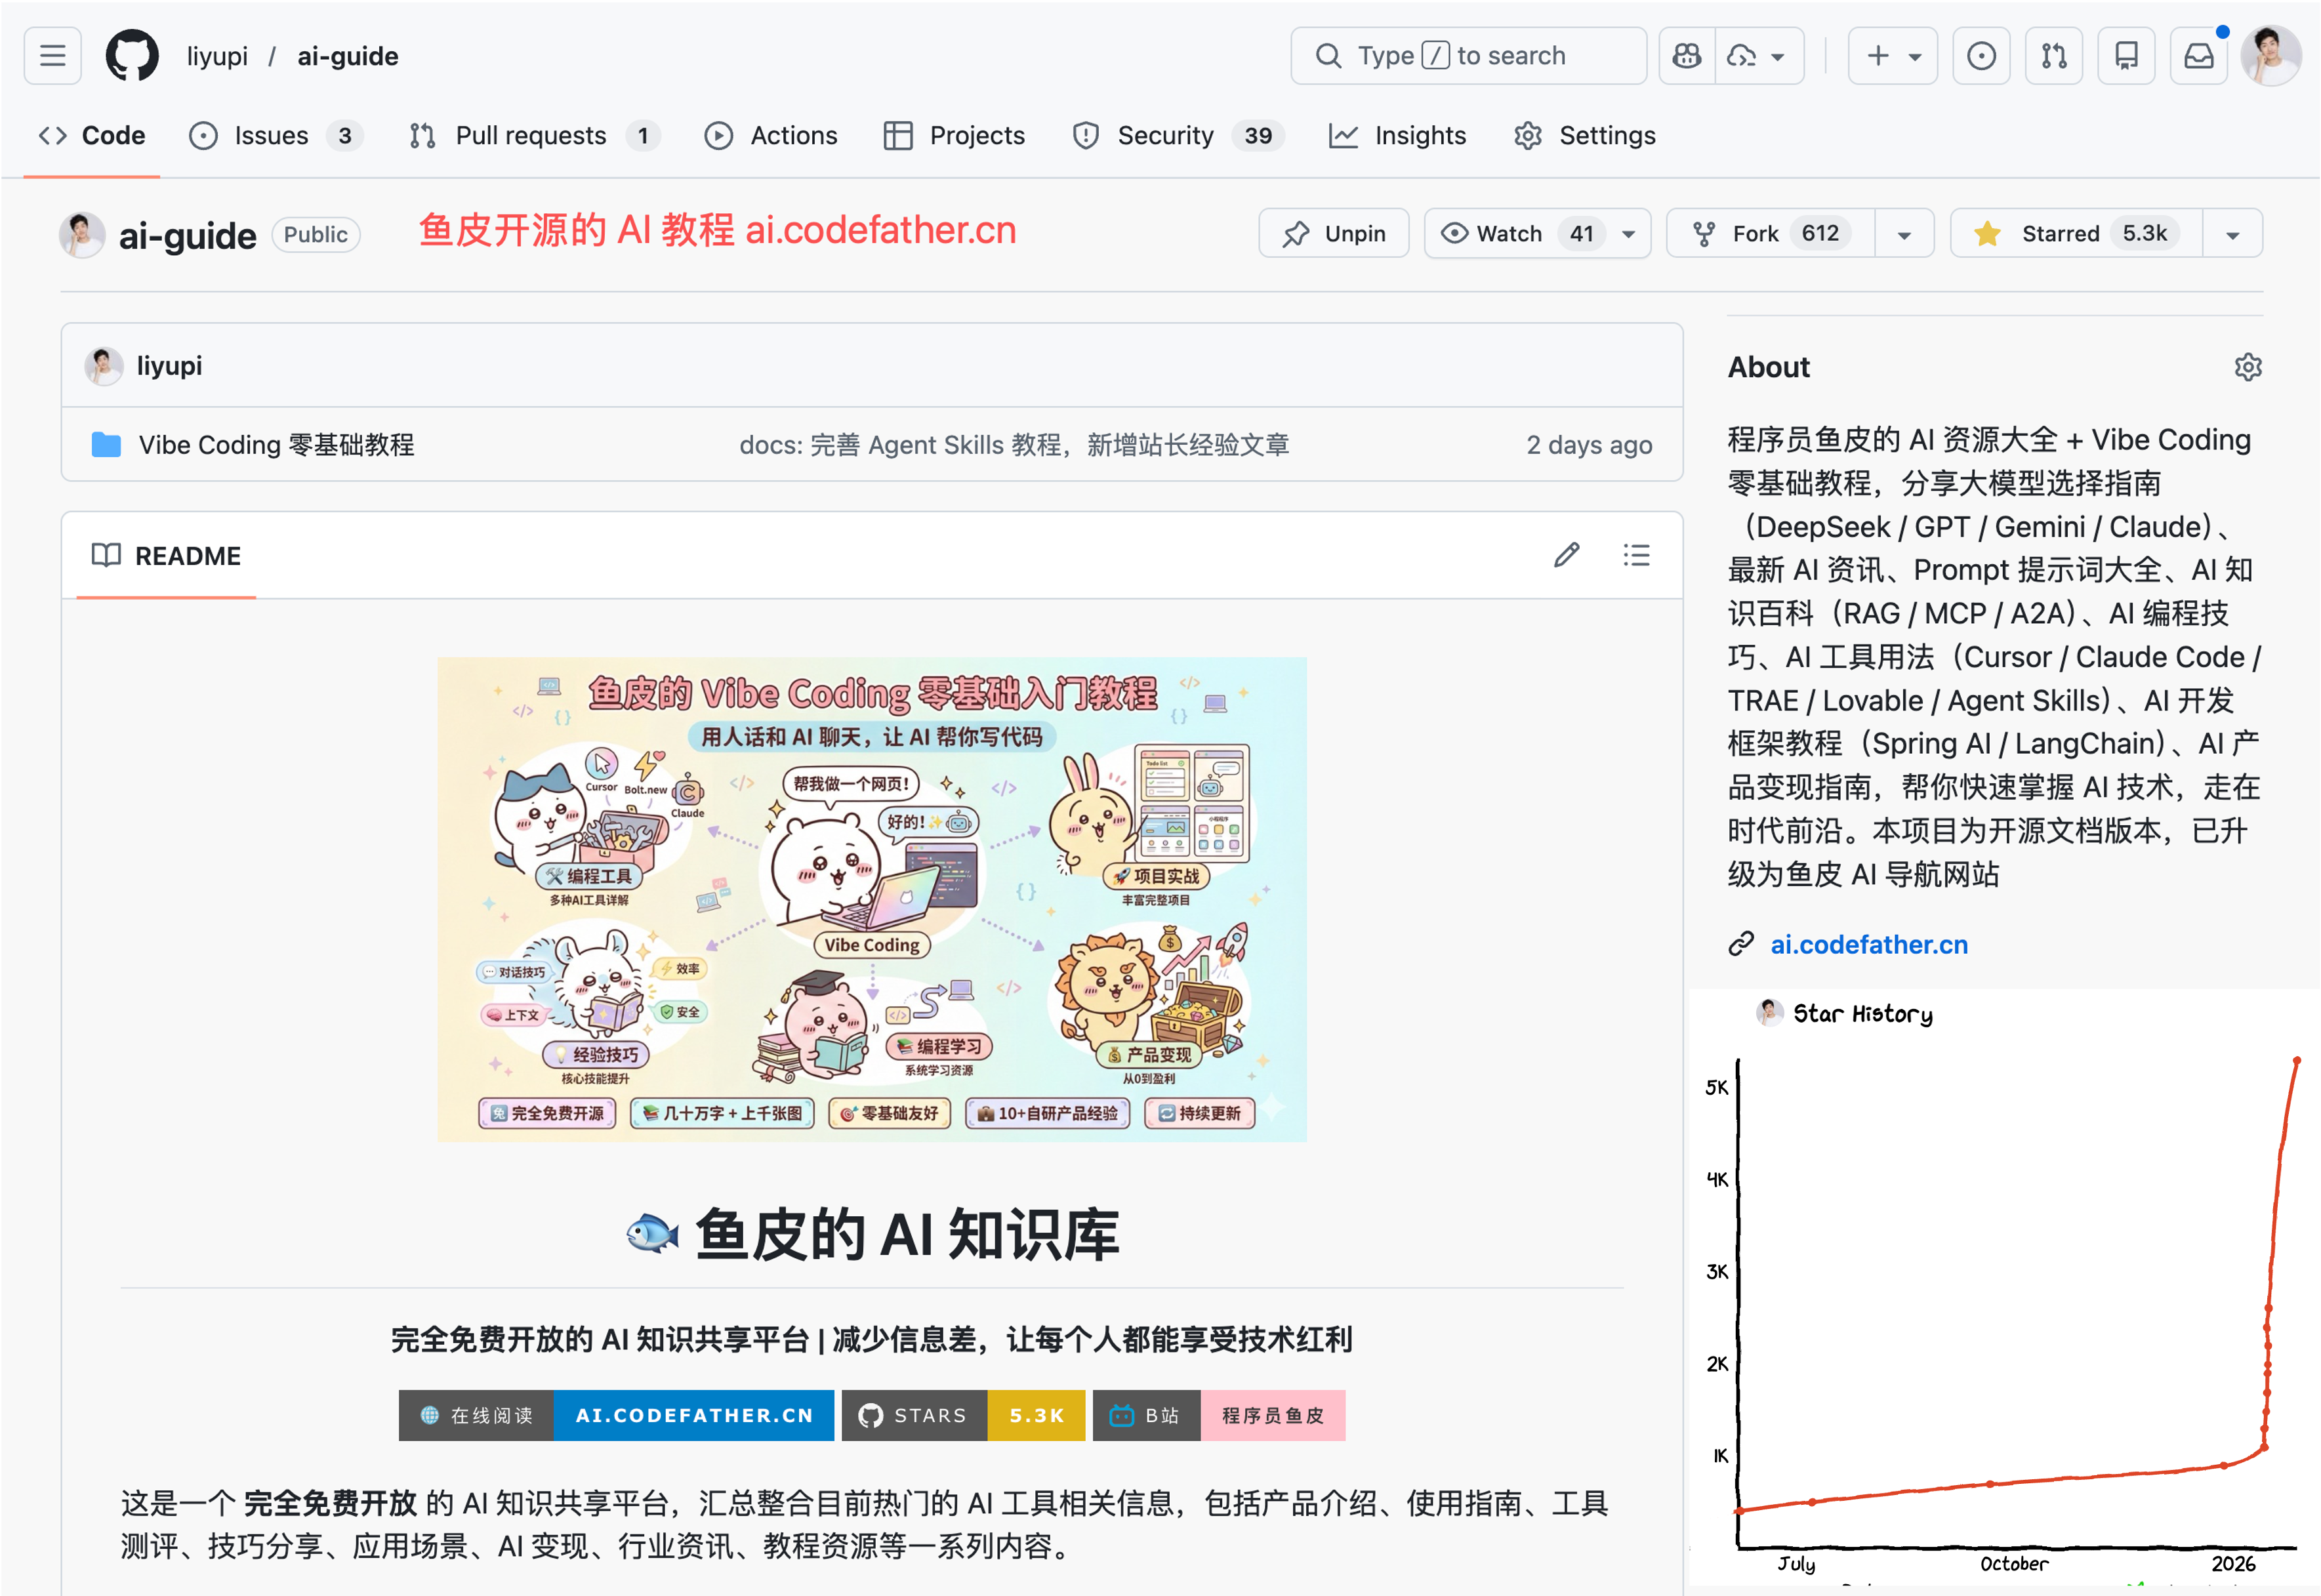Open the Copilot chat icon
Viewport: 2321px width, 1596px height.
pos(1687,56)
